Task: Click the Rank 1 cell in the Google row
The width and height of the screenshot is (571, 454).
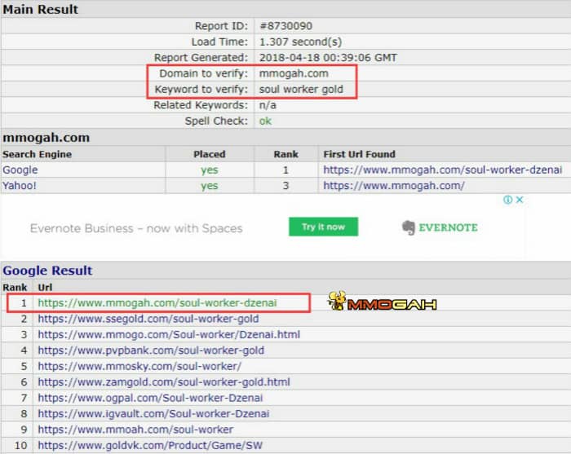Action: [285, 170]
